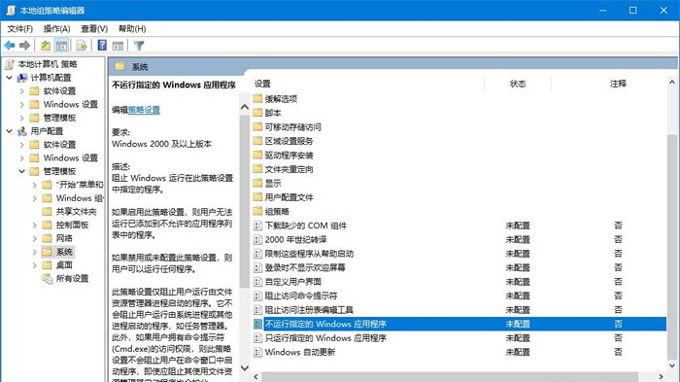Sort by the 设置 column header

(x=262, y=84)
